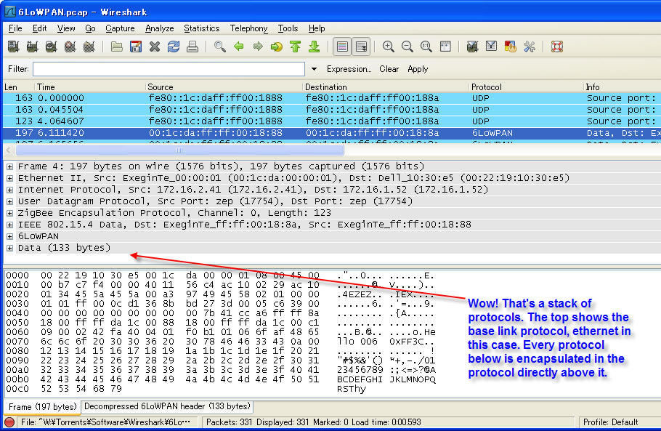This screenshot has width=661, height=431.
Task: Switch to Frame (197 bytes) tab
Action: tap(42, 406)
